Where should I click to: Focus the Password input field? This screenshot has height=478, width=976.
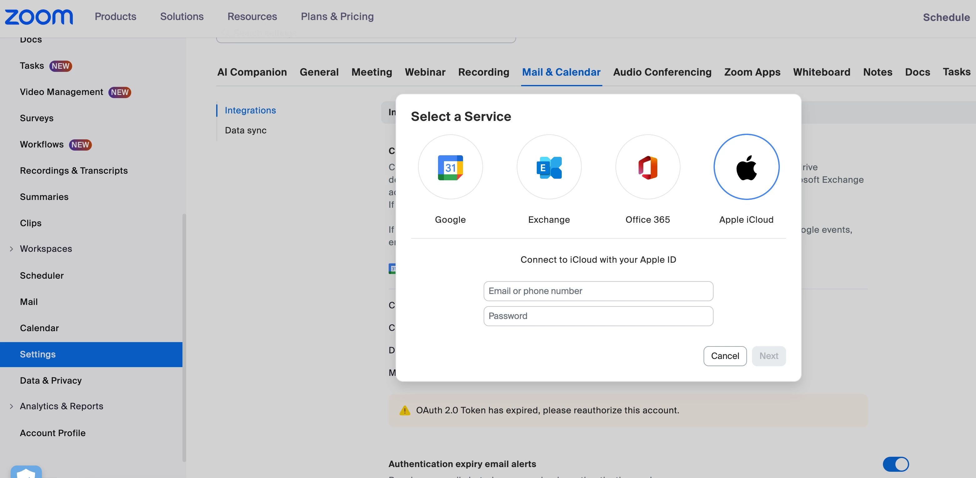(598, 316)
